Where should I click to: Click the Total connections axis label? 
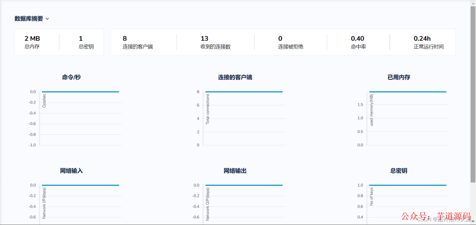pyautogui.click(x=208, y=109)
